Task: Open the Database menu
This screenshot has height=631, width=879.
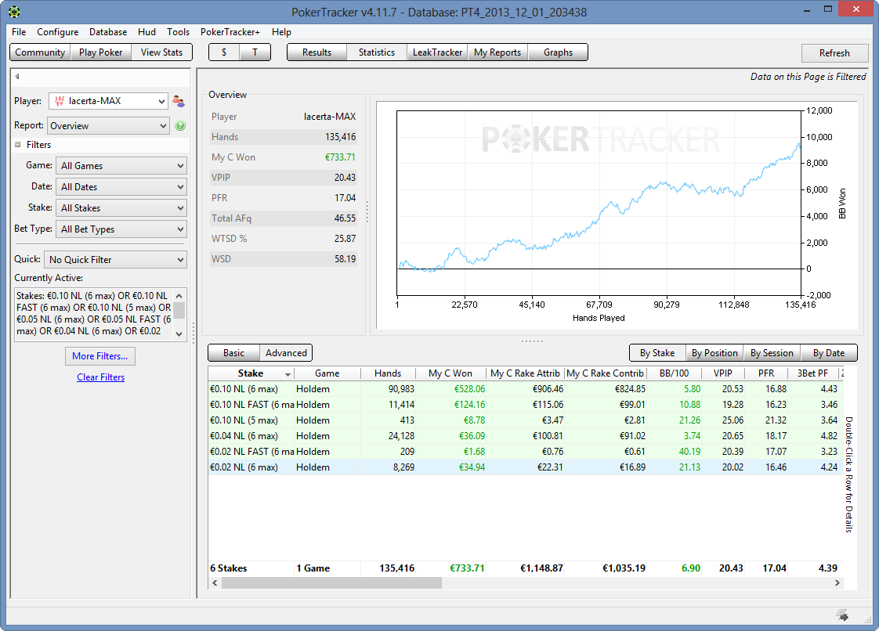Action: [x=108, y=32]
